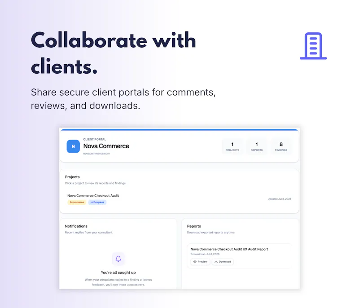Click the Collaborate with clients headline
This screenshot has height=308, width=359.
[x=114, y=53]
